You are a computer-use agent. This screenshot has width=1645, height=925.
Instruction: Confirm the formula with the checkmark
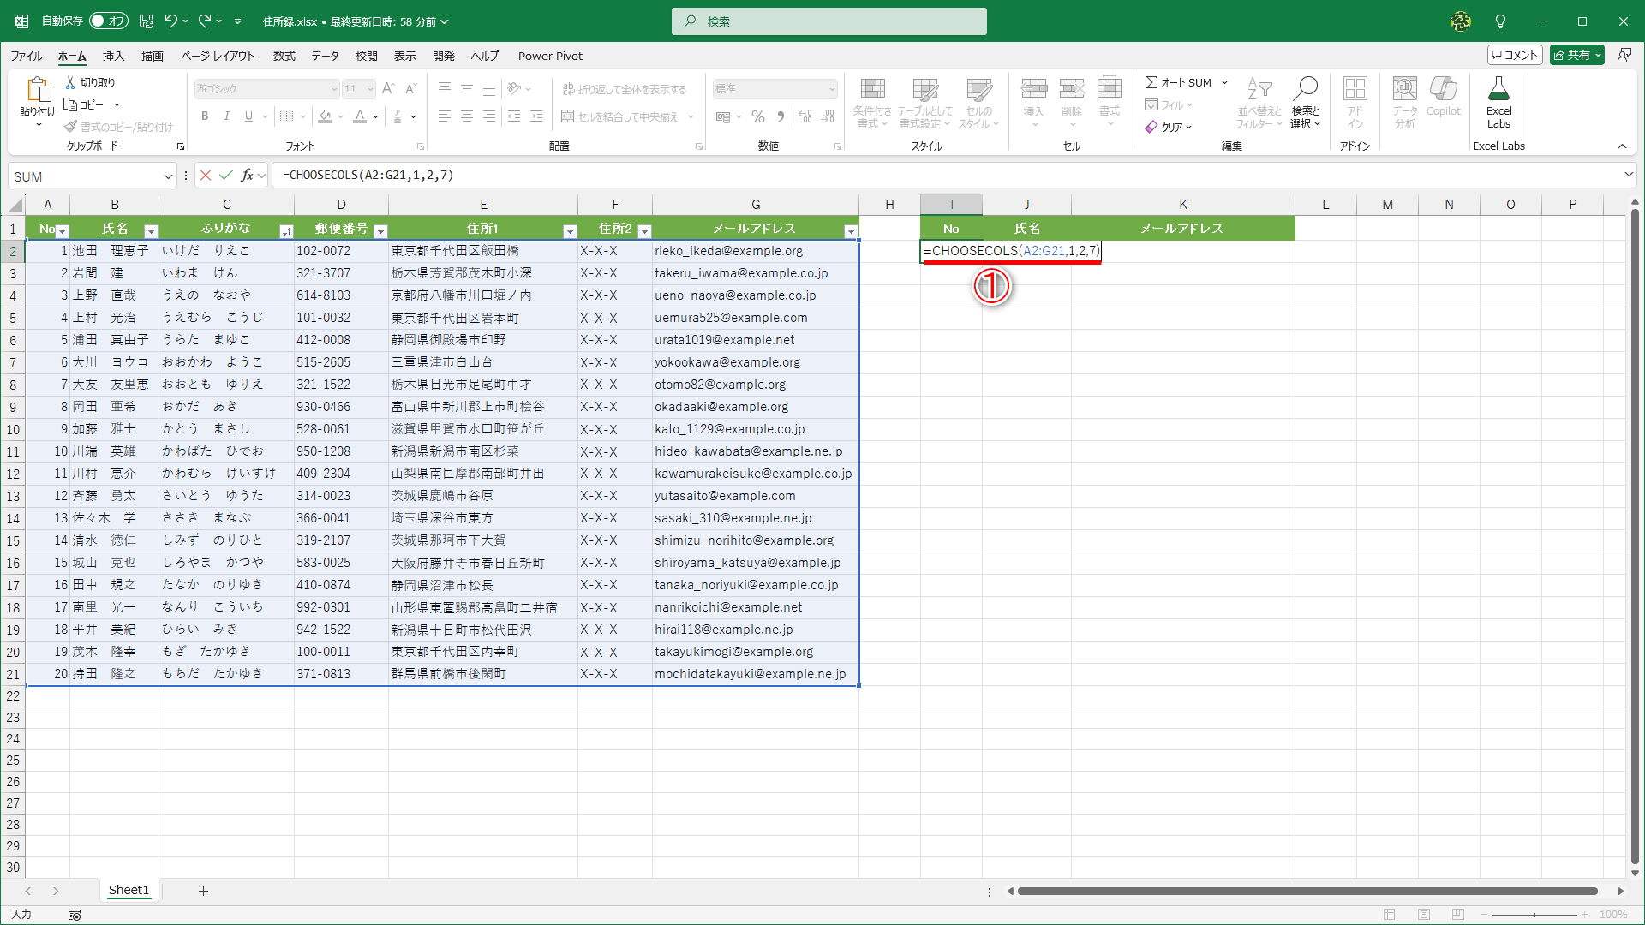[226, 175]
